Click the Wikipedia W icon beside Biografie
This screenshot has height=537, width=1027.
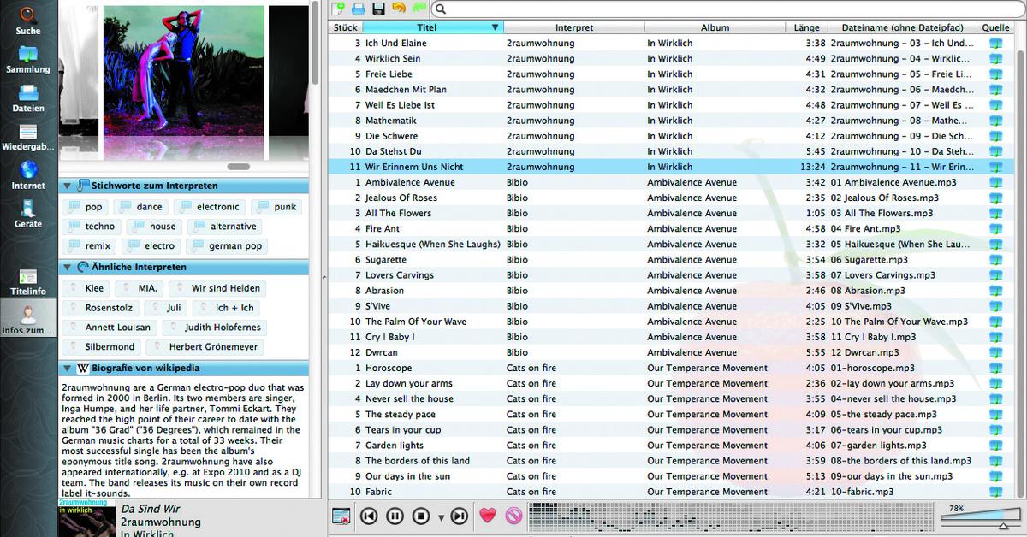point(82,369)
